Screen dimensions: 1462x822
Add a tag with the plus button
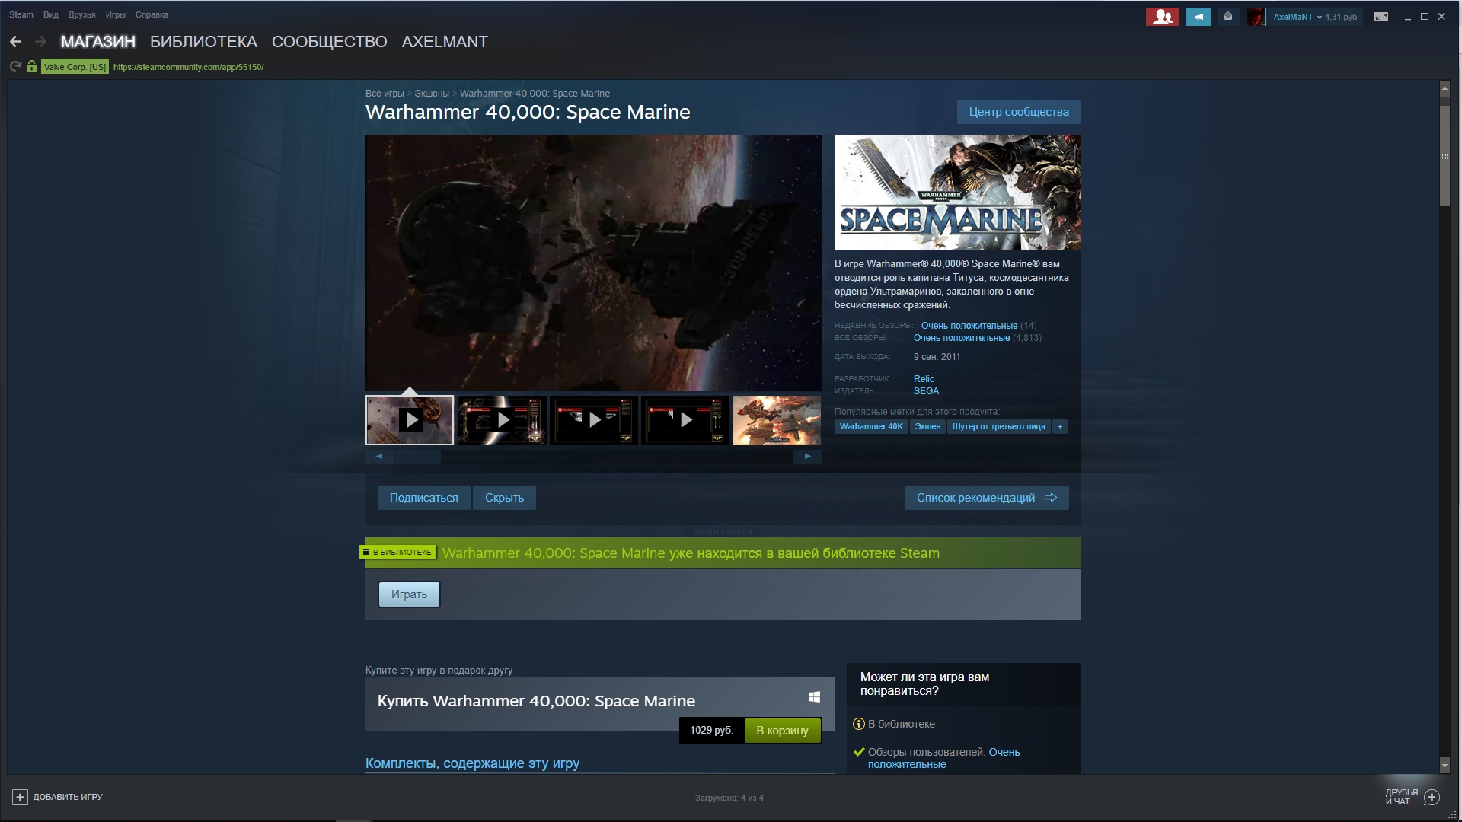(1059, 427)
